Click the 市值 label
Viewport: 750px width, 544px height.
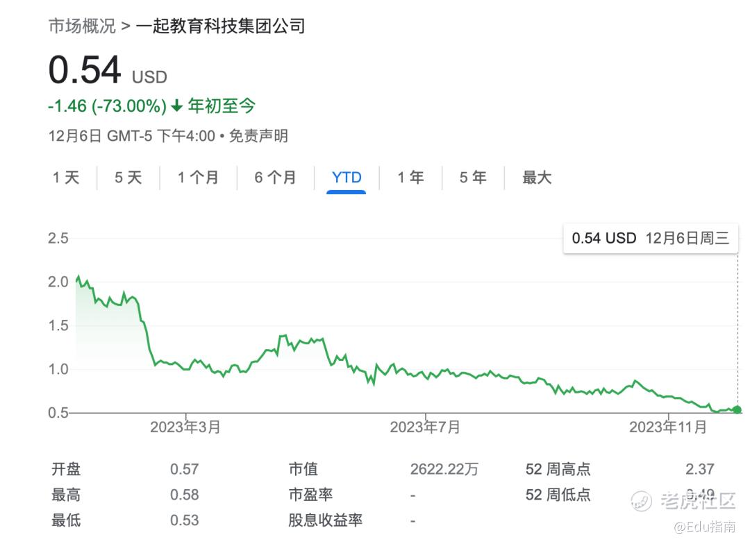303,470
